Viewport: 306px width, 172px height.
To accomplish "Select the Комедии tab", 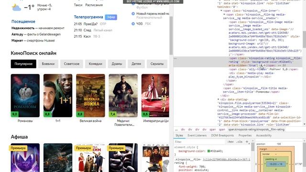I will click(x=96, y=64).
